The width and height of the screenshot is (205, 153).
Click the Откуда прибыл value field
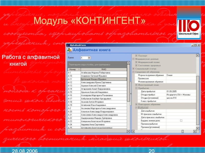(181, 95)
